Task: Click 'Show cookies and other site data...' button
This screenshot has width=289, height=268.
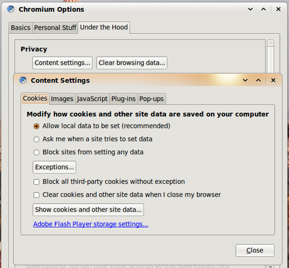Action: pyautogui.click(x=88, y=210)
